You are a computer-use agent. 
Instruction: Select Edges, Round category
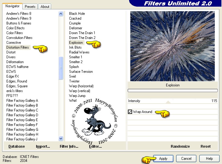point(17,81)
